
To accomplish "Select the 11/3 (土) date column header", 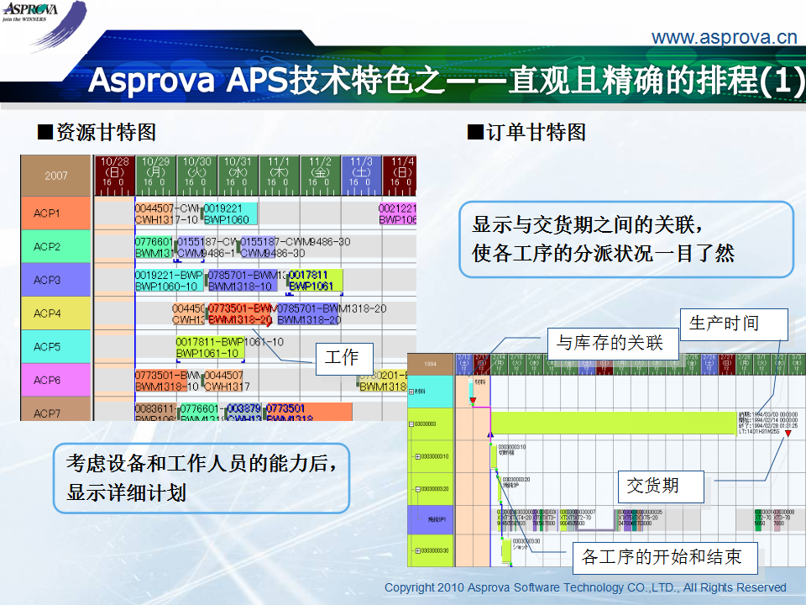I will (x=361, y=176).
